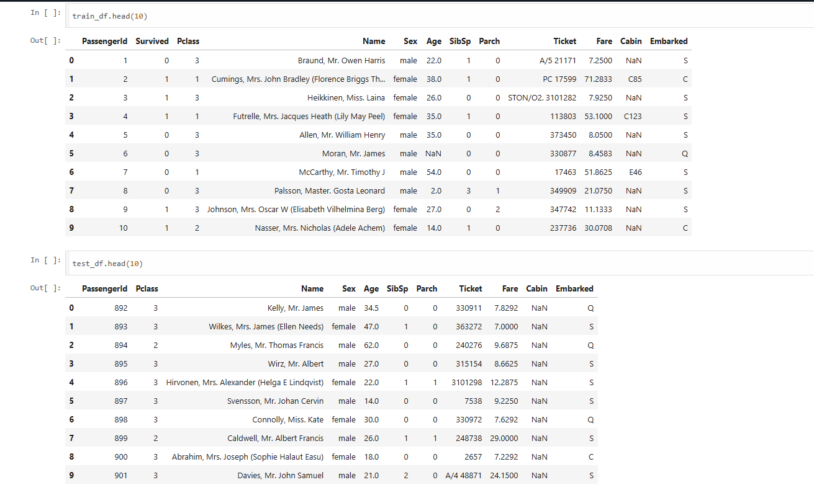Click name McCarthy, Mr. Timothy J
The width and height of the screenshot is (814, 490).
[342, 172]
